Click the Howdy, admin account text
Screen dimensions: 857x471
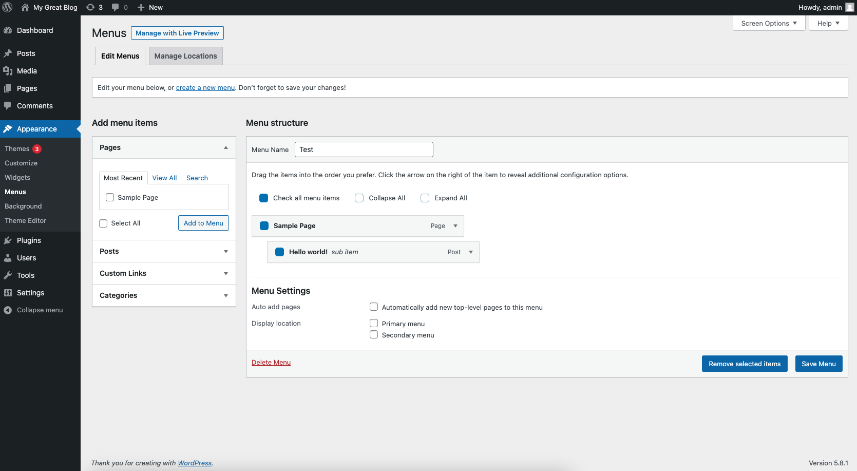pyautogui.click(x=820, y=7)
